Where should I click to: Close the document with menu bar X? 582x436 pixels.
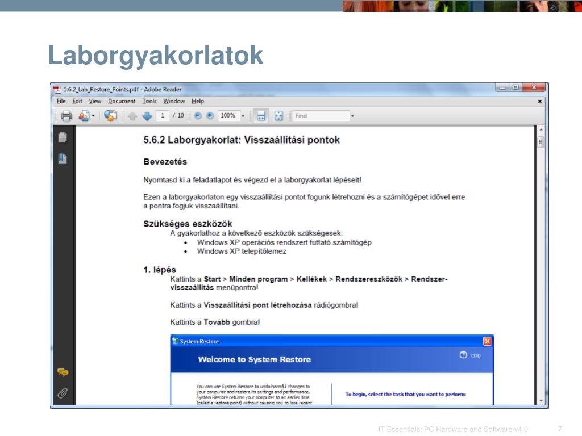(x=540, y=101)
